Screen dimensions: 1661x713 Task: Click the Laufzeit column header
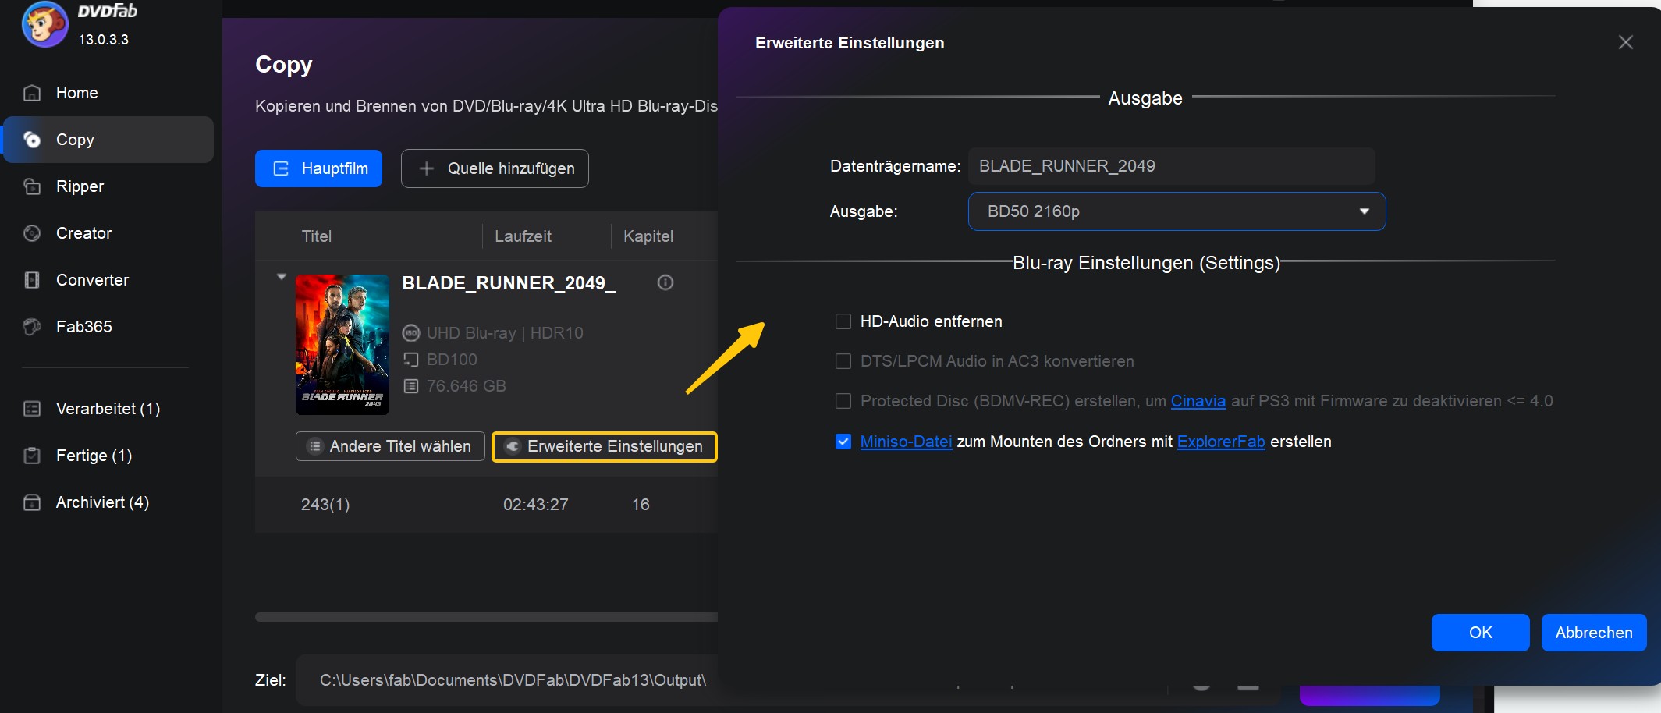[523, 236]
